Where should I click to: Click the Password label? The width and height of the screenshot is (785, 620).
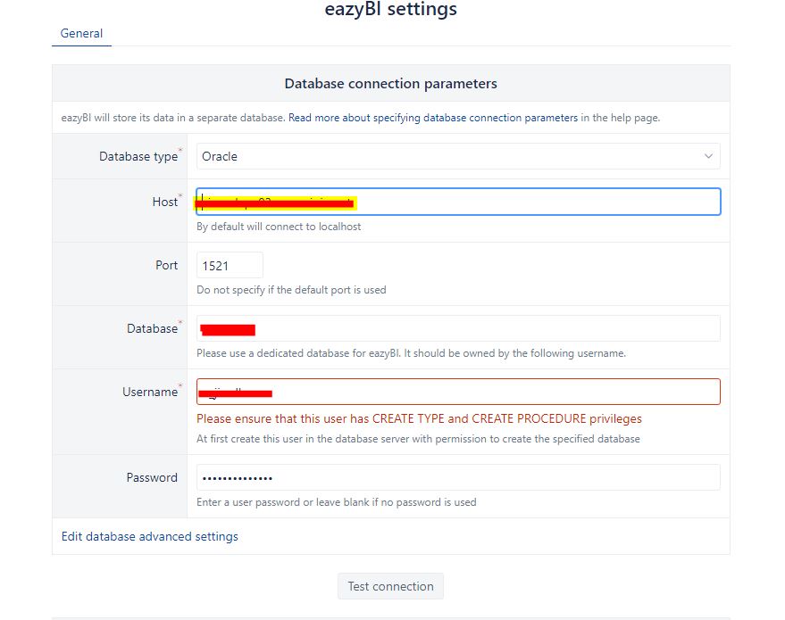(152, 478)
